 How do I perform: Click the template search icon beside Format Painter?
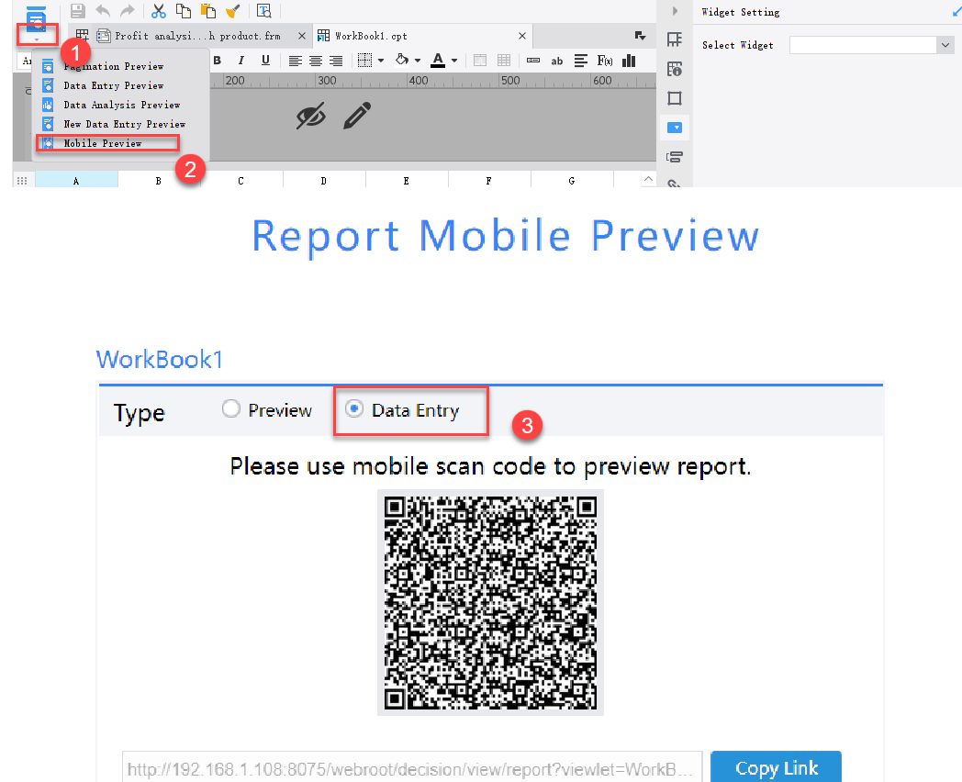point(263,10)
